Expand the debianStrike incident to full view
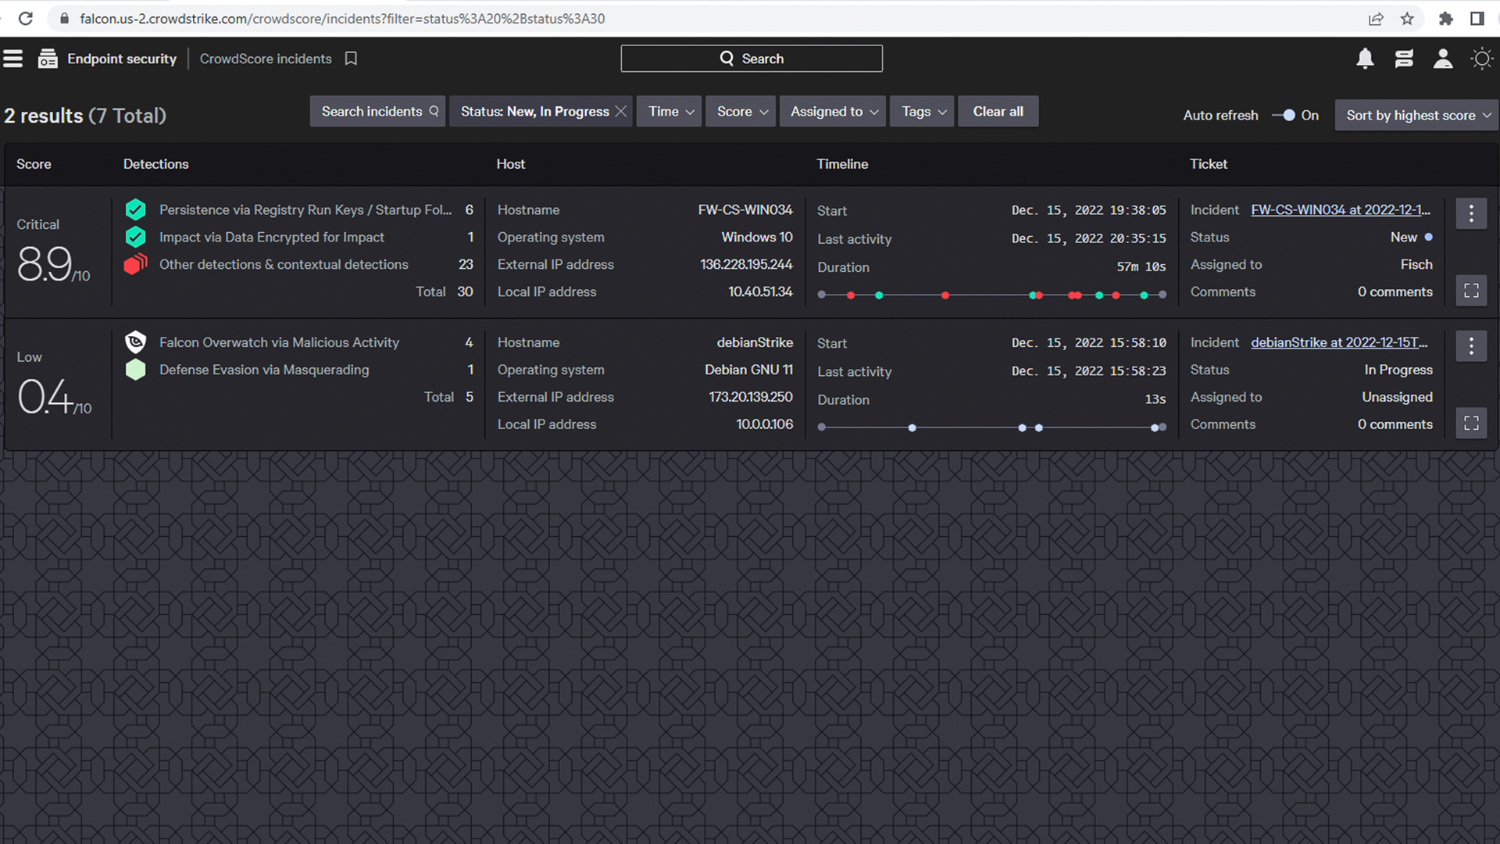 tap(1471, 423)
